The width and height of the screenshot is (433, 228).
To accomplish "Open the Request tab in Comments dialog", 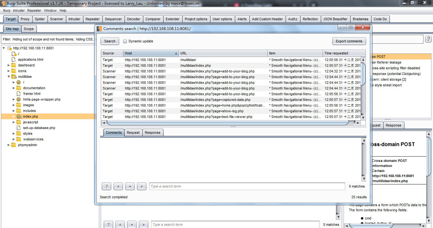I will [133, 132].
